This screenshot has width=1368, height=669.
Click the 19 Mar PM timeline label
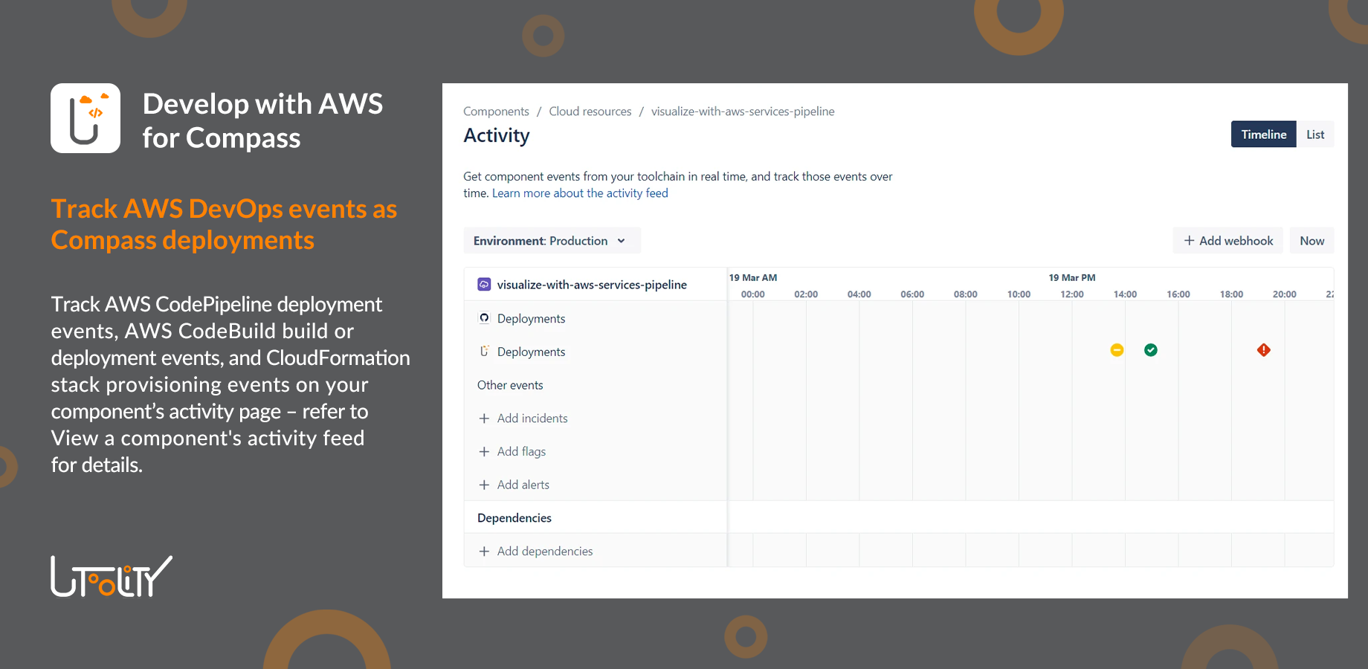pyautogui.click(x=1072, y=278)
